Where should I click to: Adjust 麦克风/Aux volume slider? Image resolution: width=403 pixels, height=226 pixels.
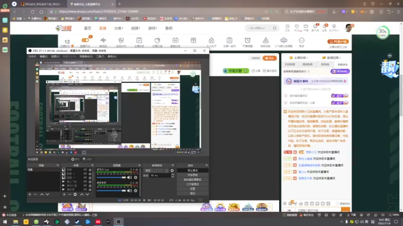(x=111, y=177)
